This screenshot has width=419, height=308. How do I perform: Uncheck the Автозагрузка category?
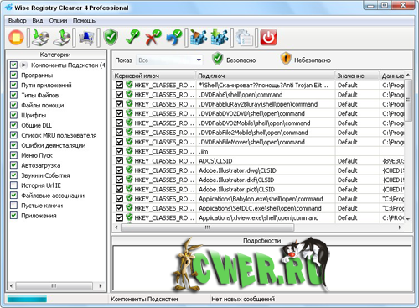tap(13, 165)
